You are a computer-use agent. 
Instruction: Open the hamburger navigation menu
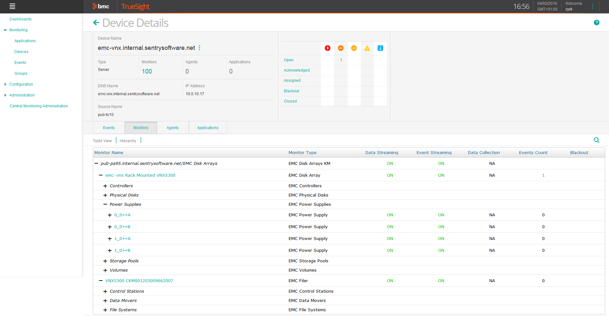[x=12, y=6]
